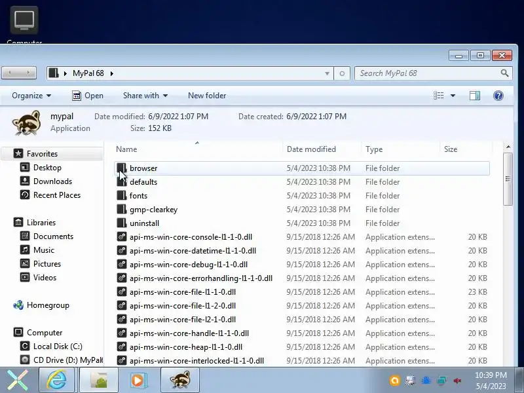
Task: Sort by the Size column header
Action: [466, 149]
